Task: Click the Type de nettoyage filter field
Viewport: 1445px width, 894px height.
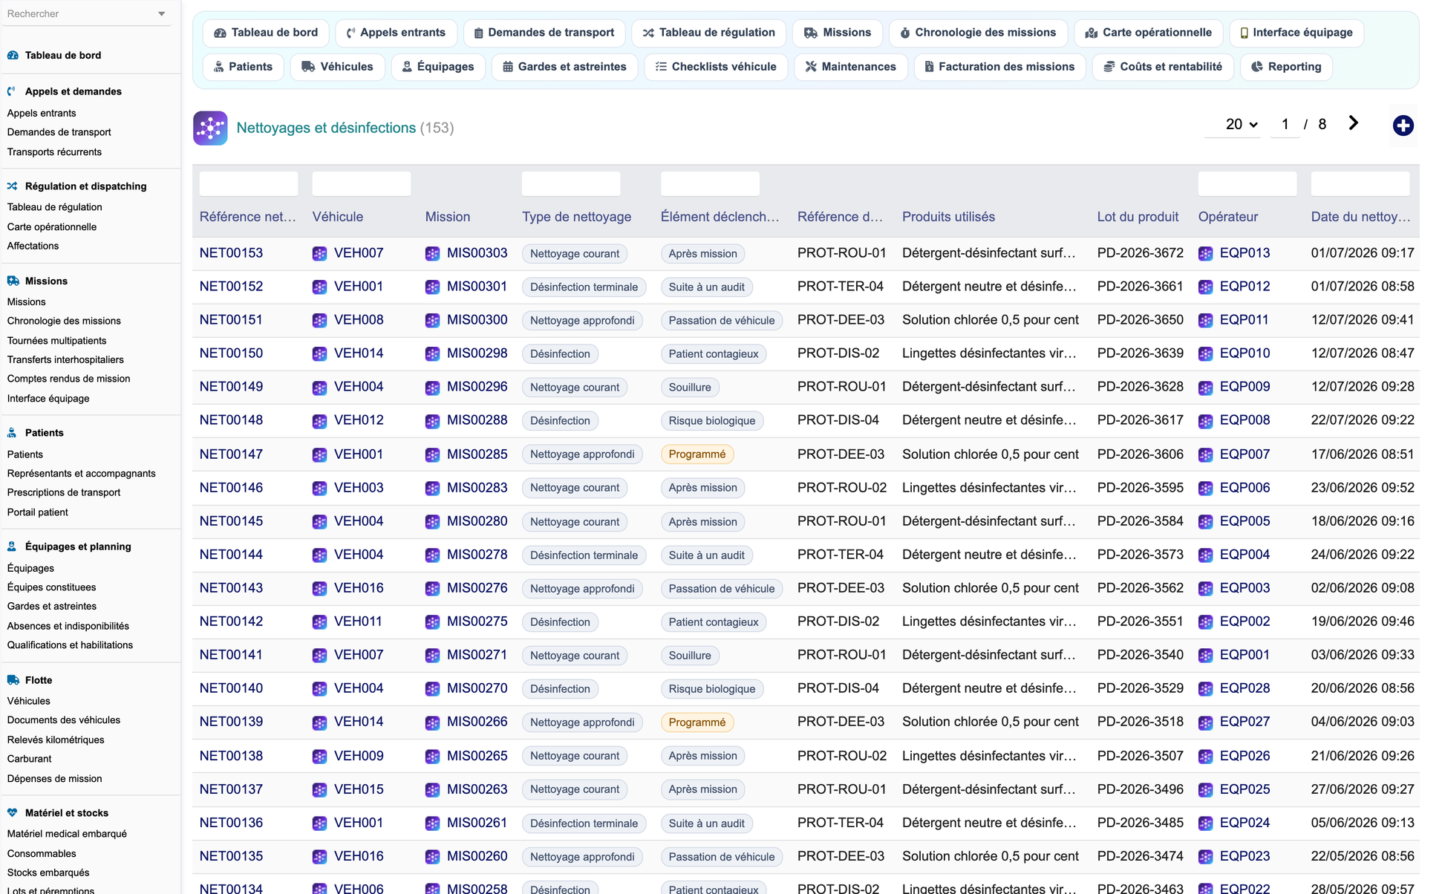Action: coord(571,184)
